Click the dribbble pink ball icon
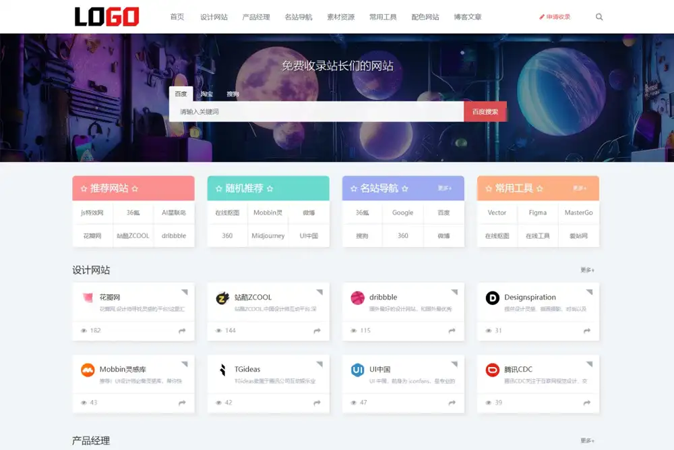 [x=358, y=298]
